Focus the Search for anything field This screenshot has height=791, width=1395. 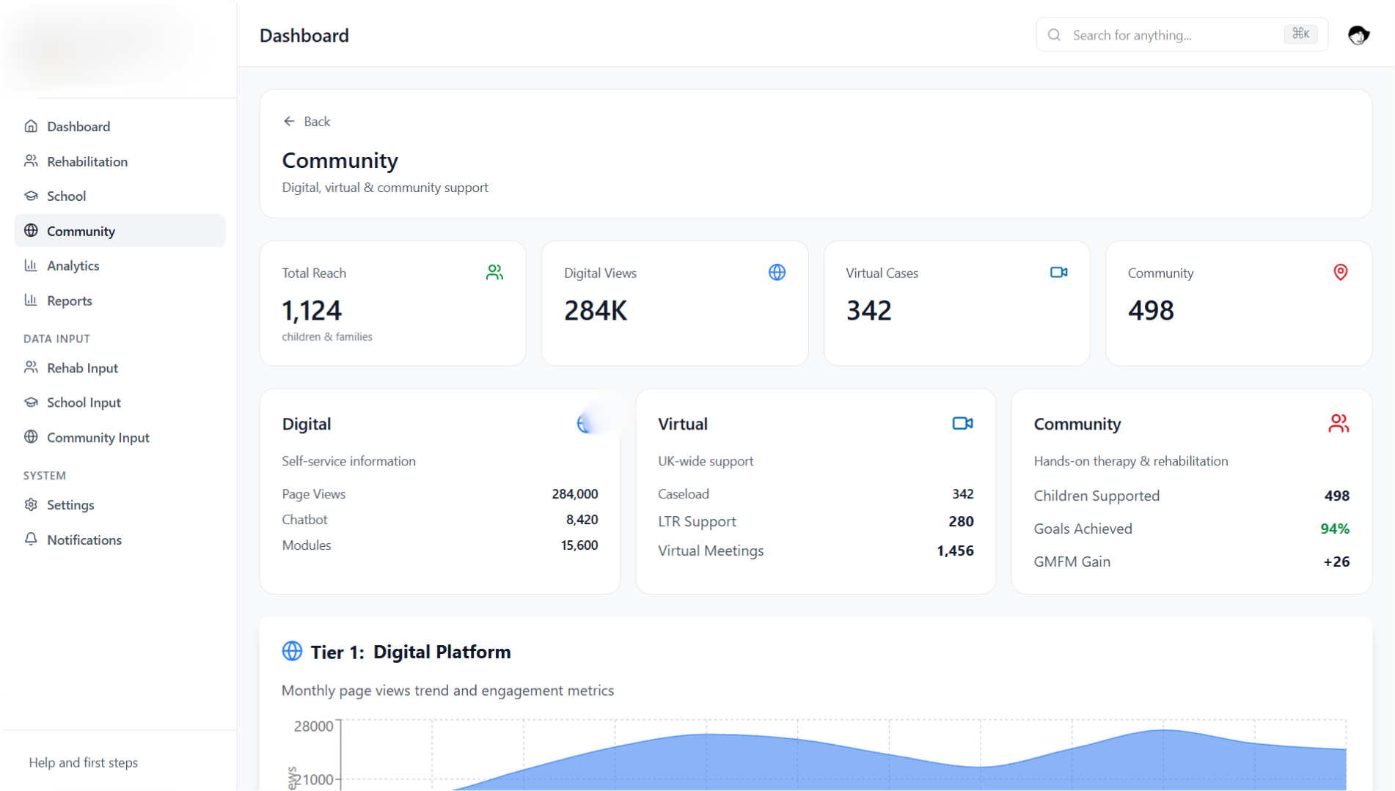pyautogui.click(x=1174, y=35)
